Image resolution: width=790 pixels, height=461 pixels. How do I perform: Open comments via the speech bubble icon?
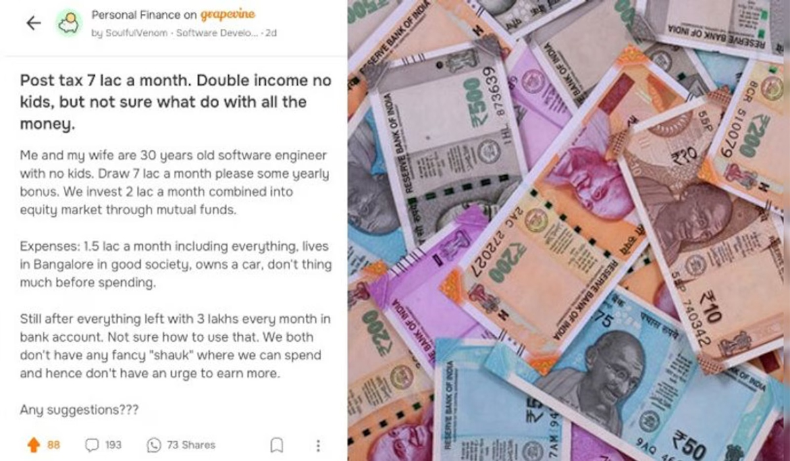(92, 445)
